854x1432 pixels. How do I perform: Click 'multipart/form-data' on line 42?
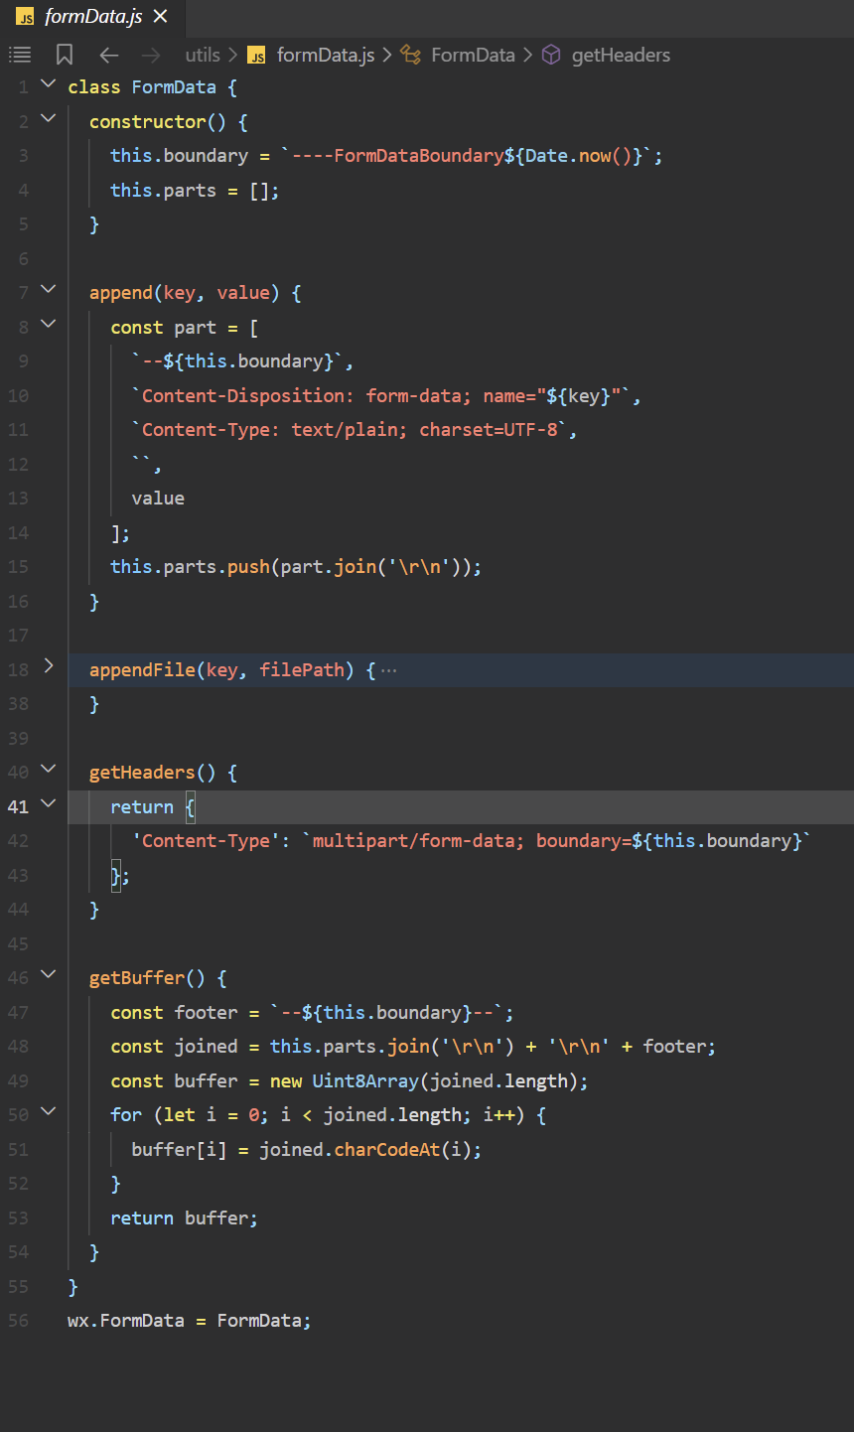(413, 841)
